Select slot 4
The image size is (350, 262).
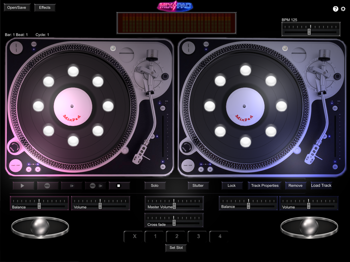(220, 236)
